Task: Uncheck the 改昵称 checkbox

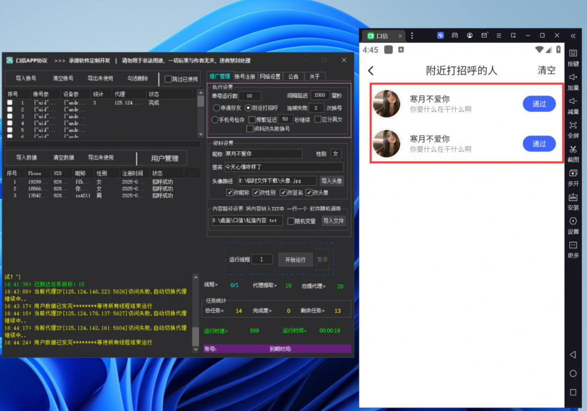Action: [x=230, y=193]
